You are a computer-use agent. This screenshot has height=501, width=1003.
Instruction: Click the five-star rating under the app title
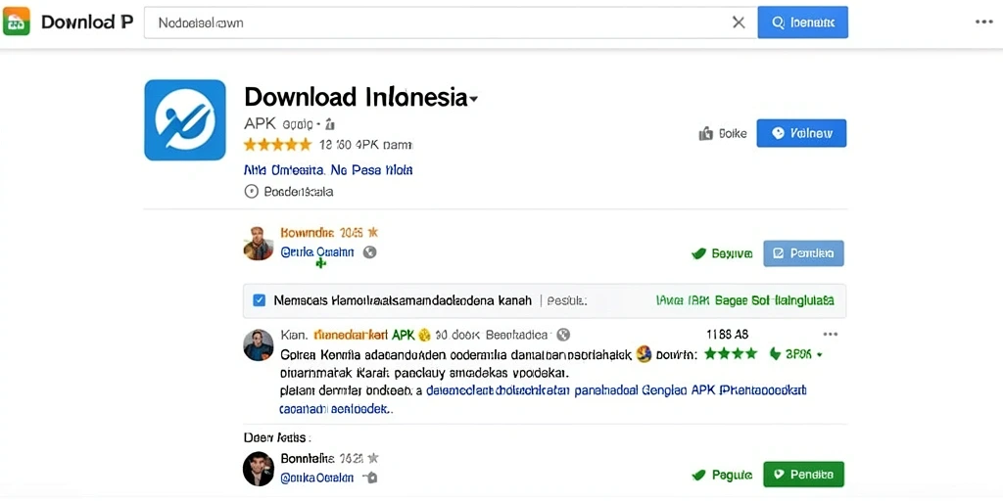click(x=277, y=145)
